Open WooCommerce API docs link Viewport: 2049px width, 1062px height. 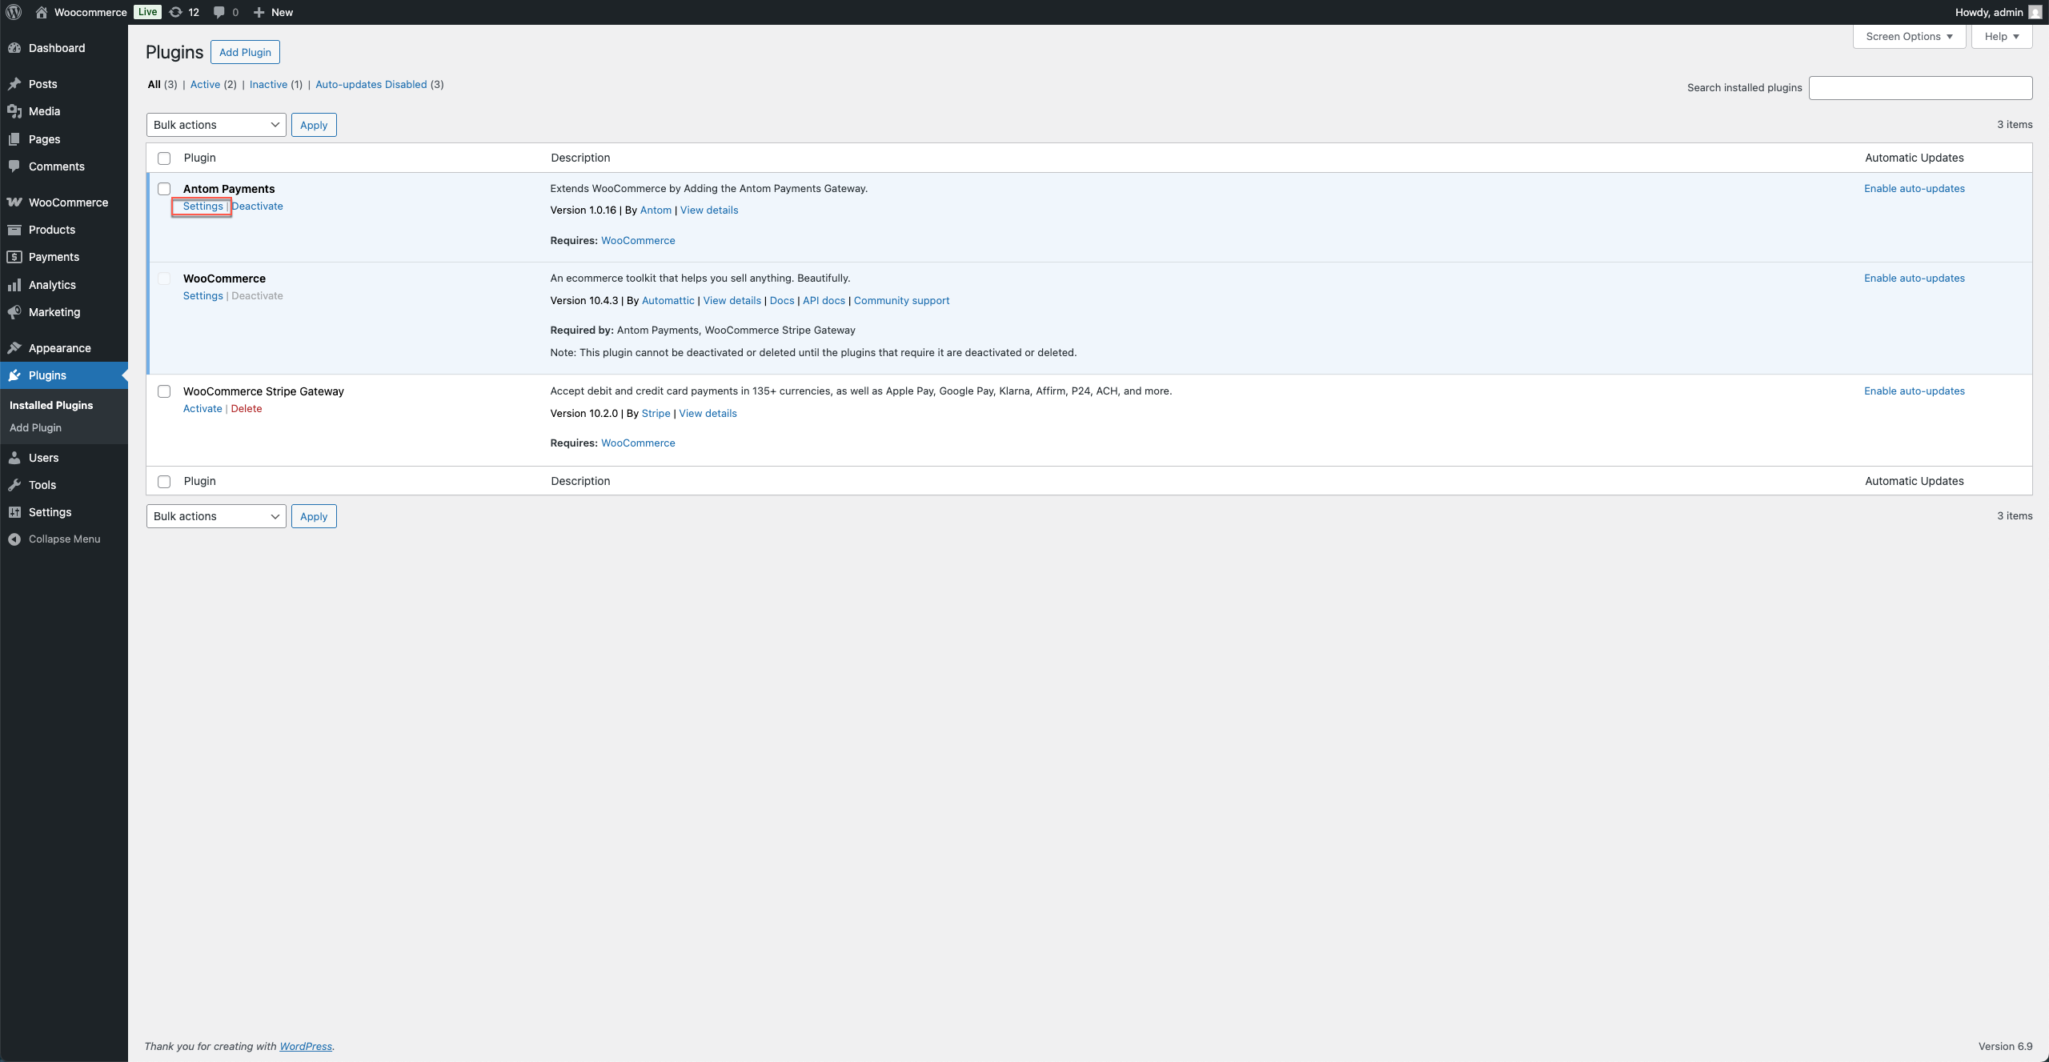824,301
